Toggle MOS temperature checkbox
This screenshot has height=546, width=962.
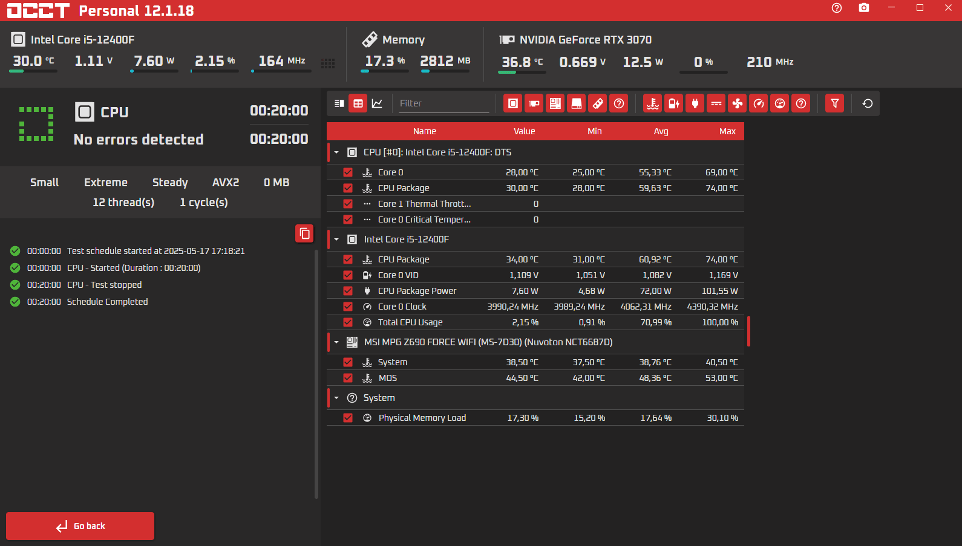(348, 378)
